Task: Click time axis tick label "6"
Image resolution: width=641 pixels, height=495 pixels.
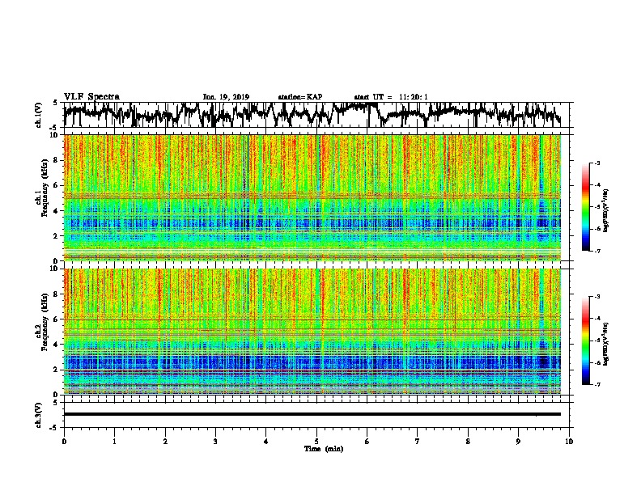Action: (x=367, y=442)
